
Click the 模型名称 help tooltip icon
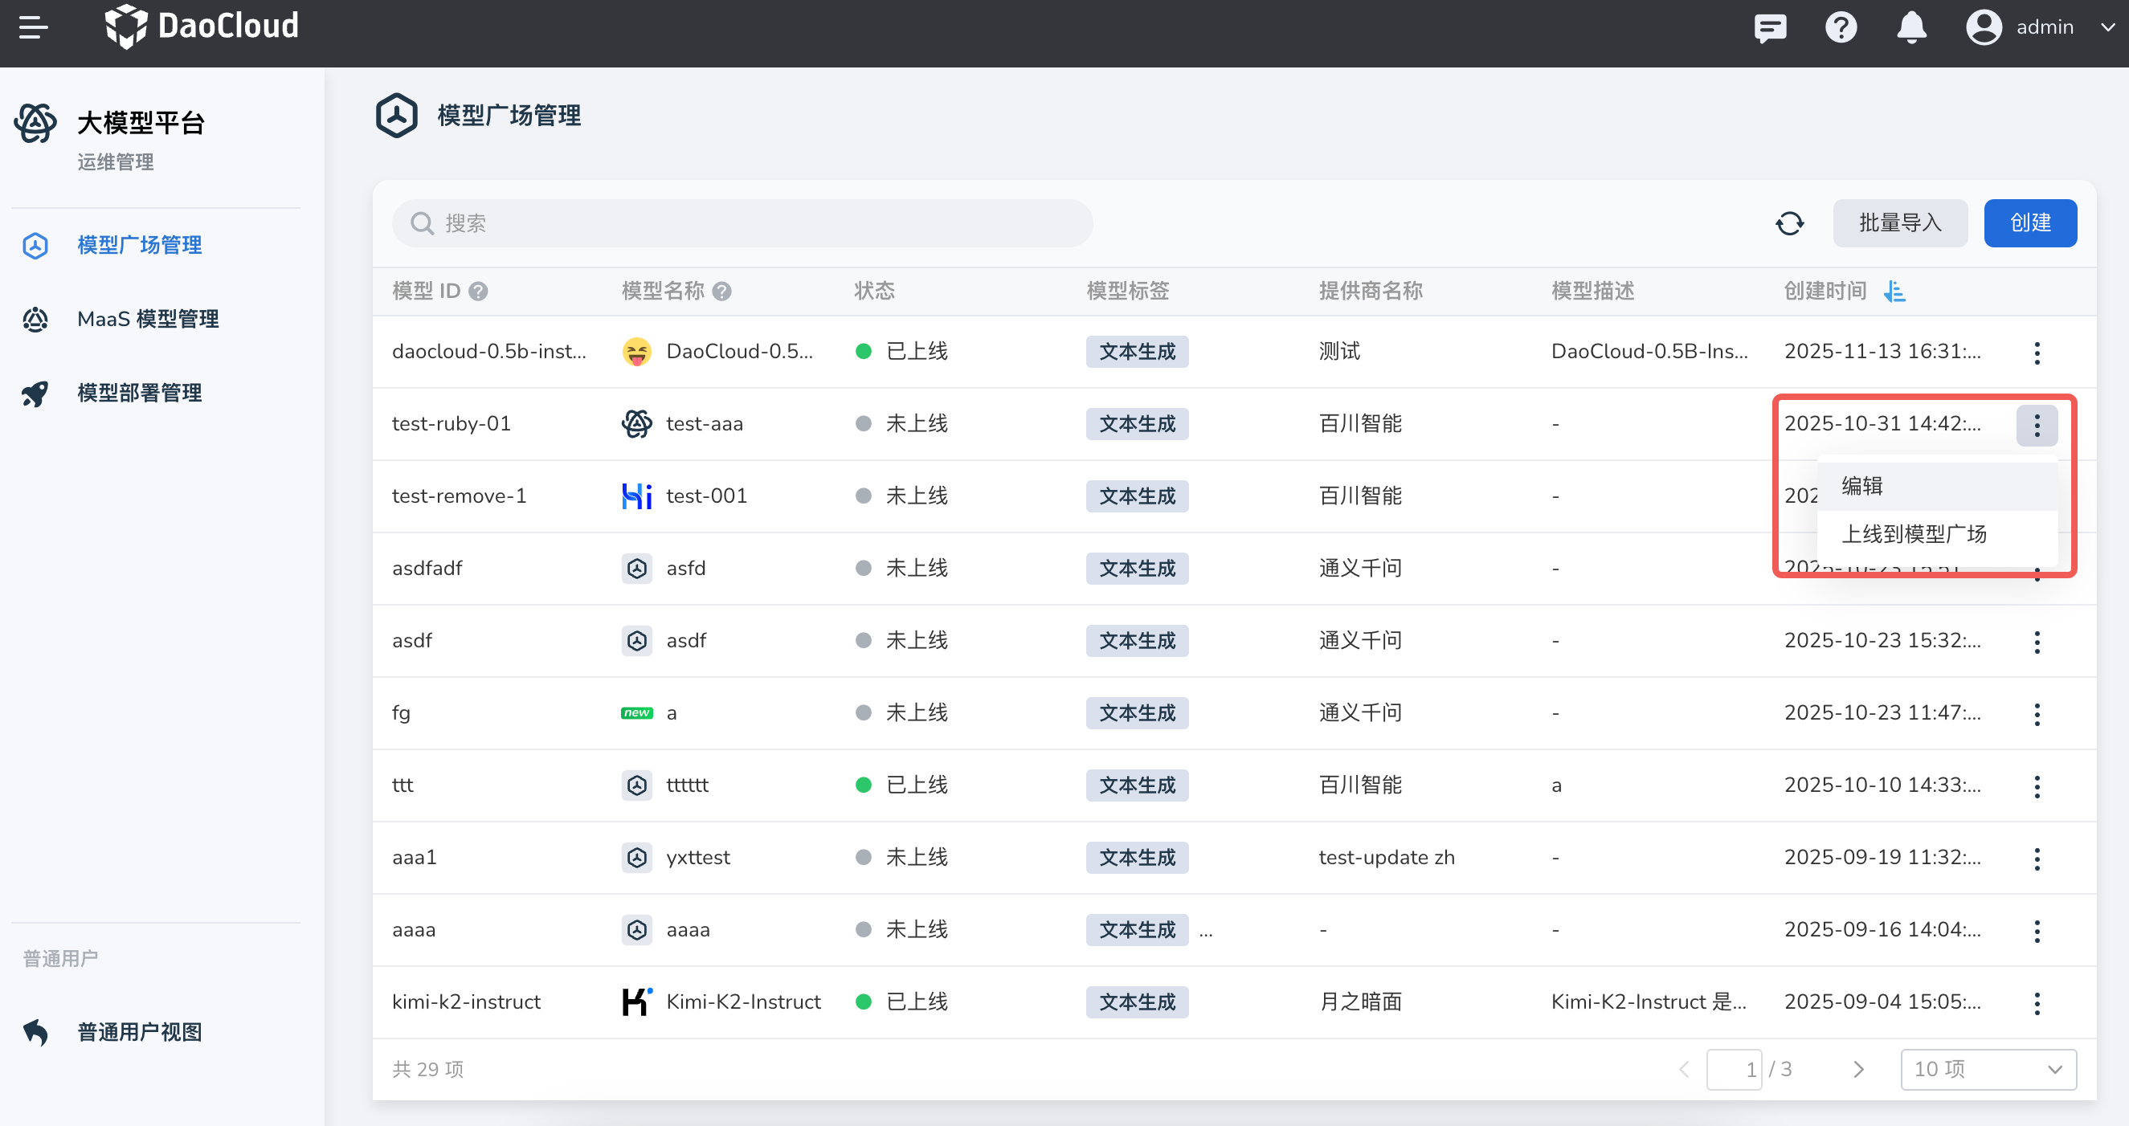tap(721, 292)
